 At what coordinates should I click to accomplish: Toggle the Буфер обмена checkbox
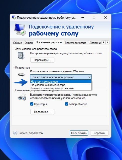[x=66, y=104]
